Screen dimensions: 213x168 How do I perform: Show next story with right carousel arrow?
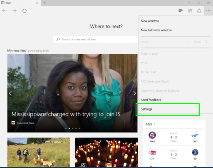(134, 93)
